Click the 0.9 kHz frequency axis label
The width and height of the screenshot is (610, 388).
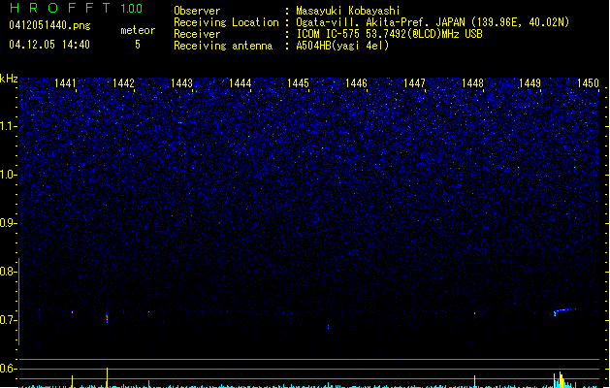point(8,223)
